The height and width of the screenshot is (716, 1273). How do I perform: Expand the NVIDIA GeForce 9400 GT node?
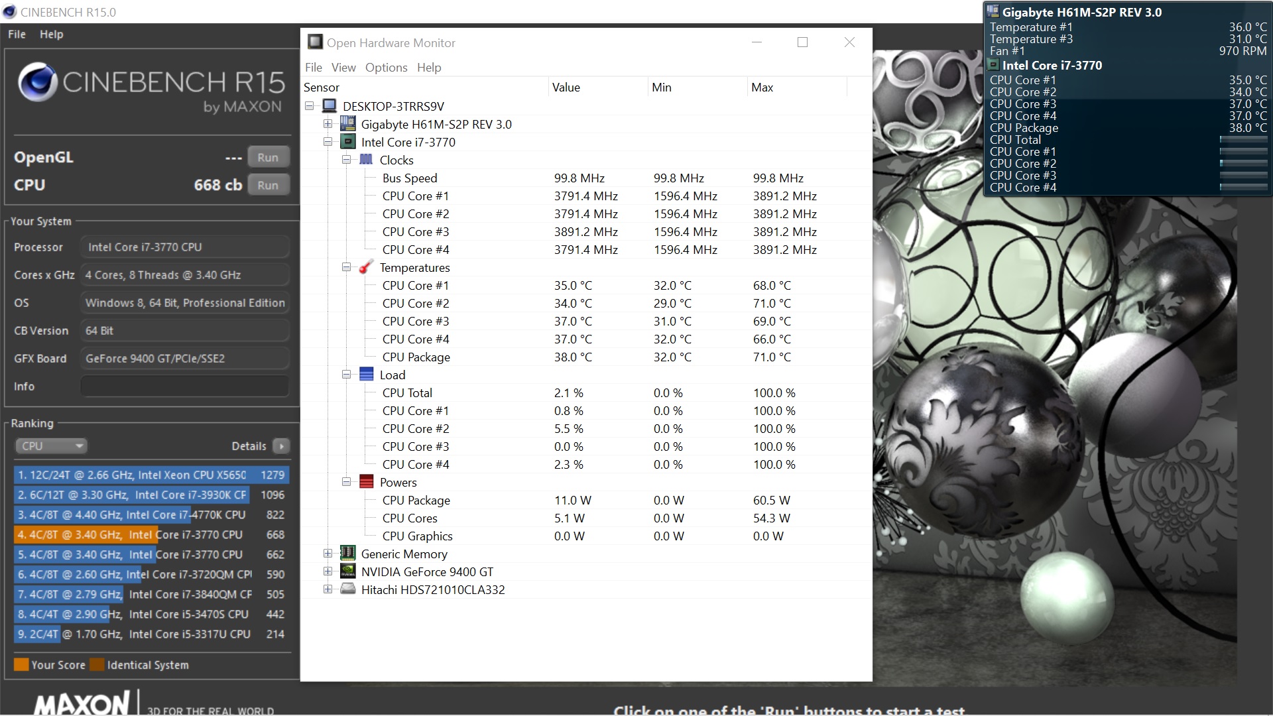click(x=328, y=571)
